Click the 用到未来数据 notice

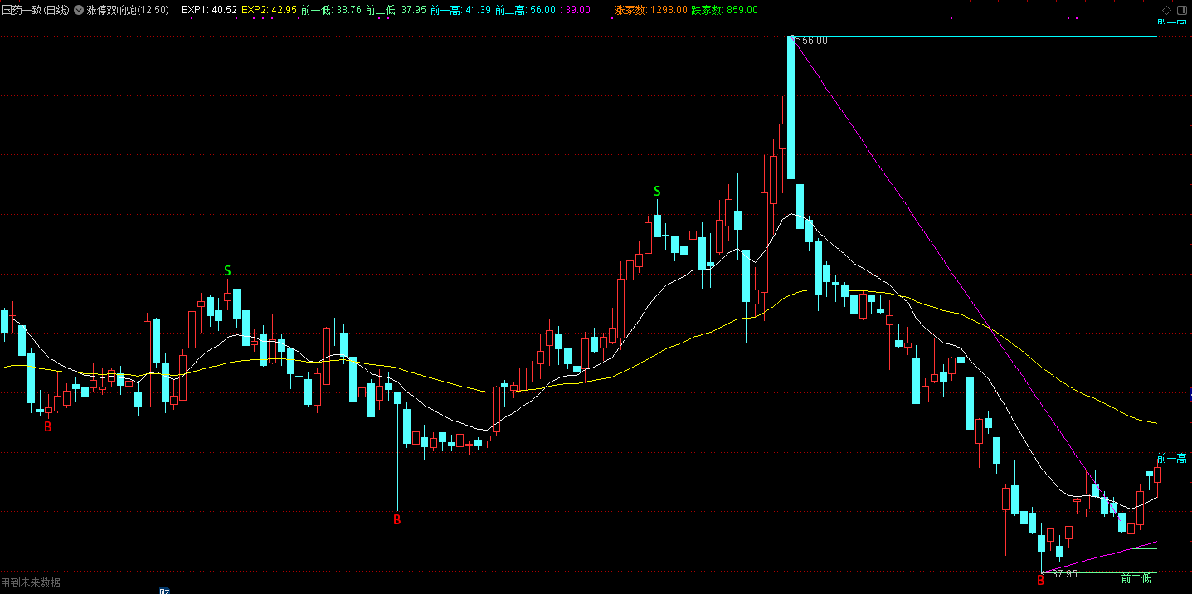click(x=31, y=583)
